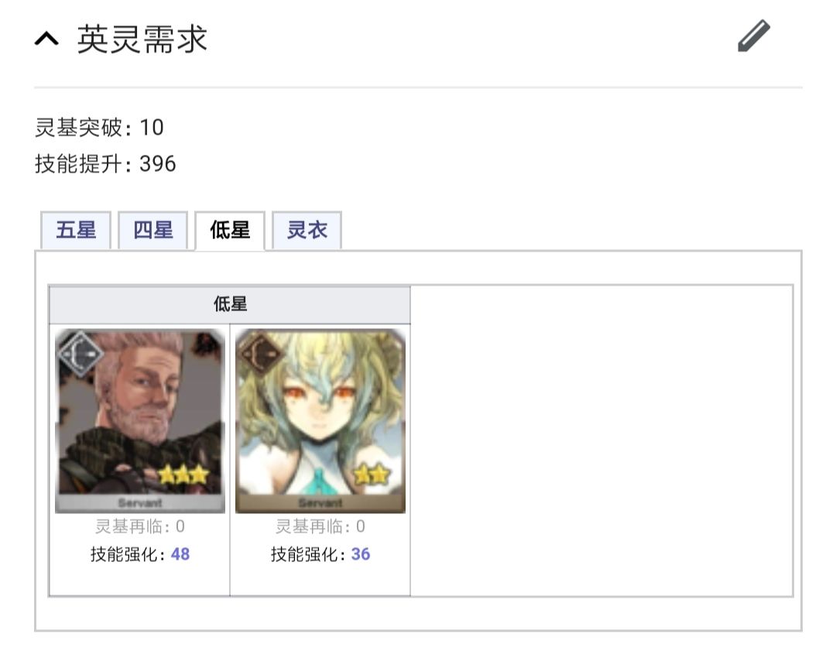Screen dimensions: 836x661
Task: Open the 灵衣 tab
Action: point(307,231)
